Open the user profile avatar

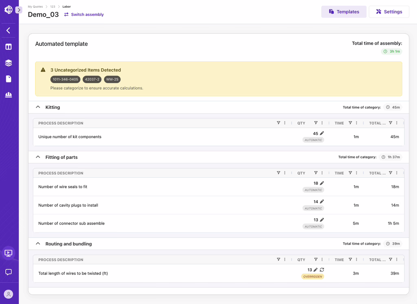click(9, 294)
